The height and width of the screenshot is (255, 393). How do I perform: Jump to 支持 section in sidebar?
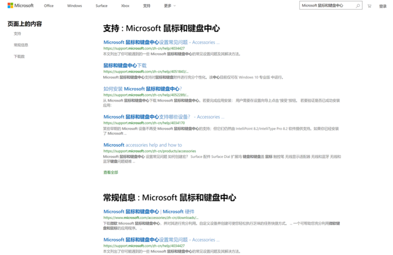click(x=17, y=34)
